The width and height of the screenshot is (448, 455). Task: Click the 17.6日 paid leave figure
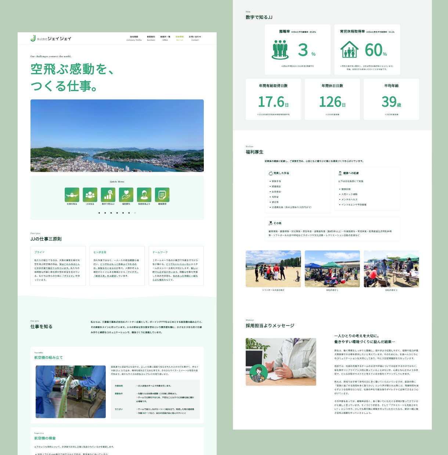(274, 102)
